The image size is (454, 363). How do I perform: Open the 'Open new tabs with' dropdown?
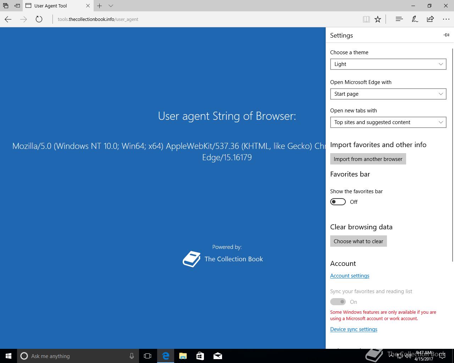388,122
